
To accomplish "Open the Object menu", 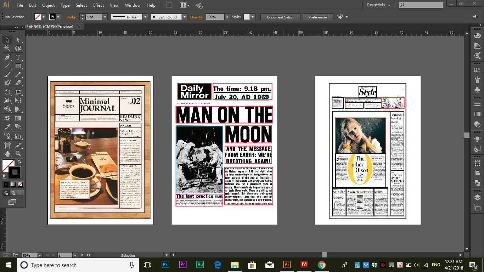I will click(x=48, y=5).
